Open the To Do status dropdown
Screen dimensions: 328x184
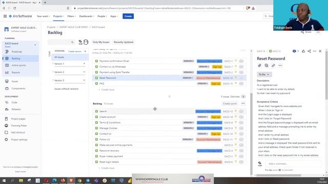click(x=264, y=75)
